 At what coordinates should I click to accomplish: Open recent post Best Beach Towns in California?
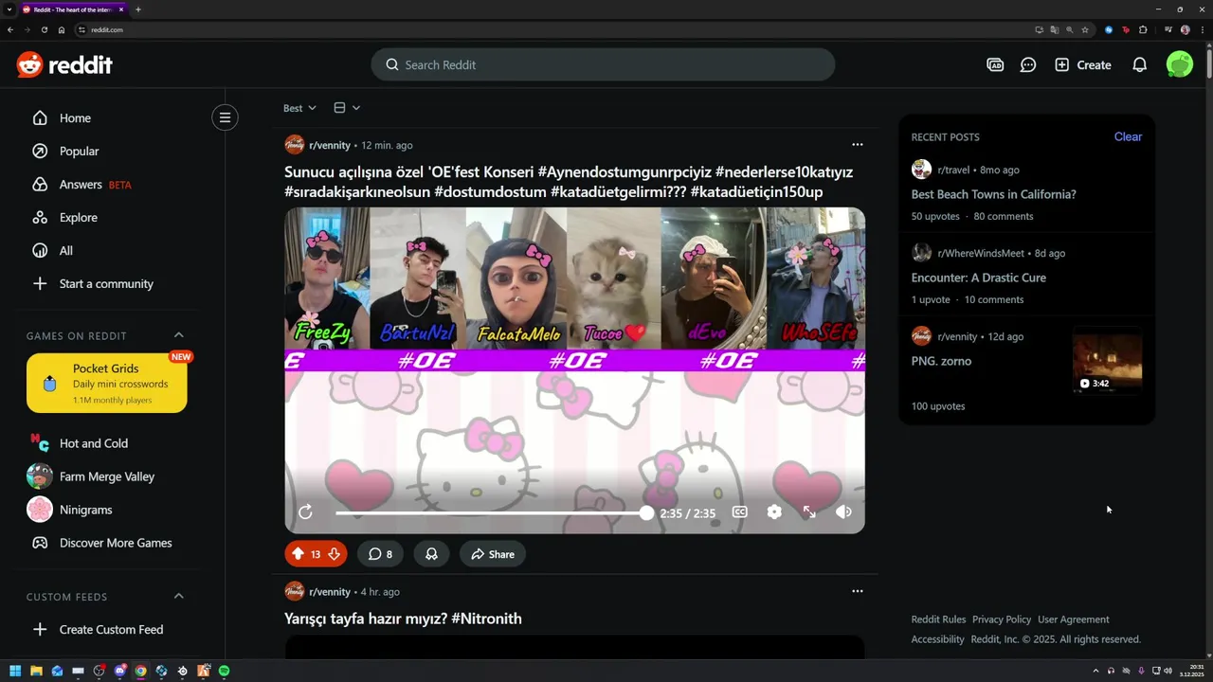click(x=993, y=194)
